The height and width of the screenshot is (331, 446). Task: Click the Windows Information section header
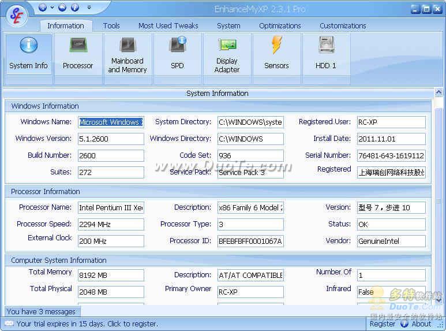[x=218, y=106]
